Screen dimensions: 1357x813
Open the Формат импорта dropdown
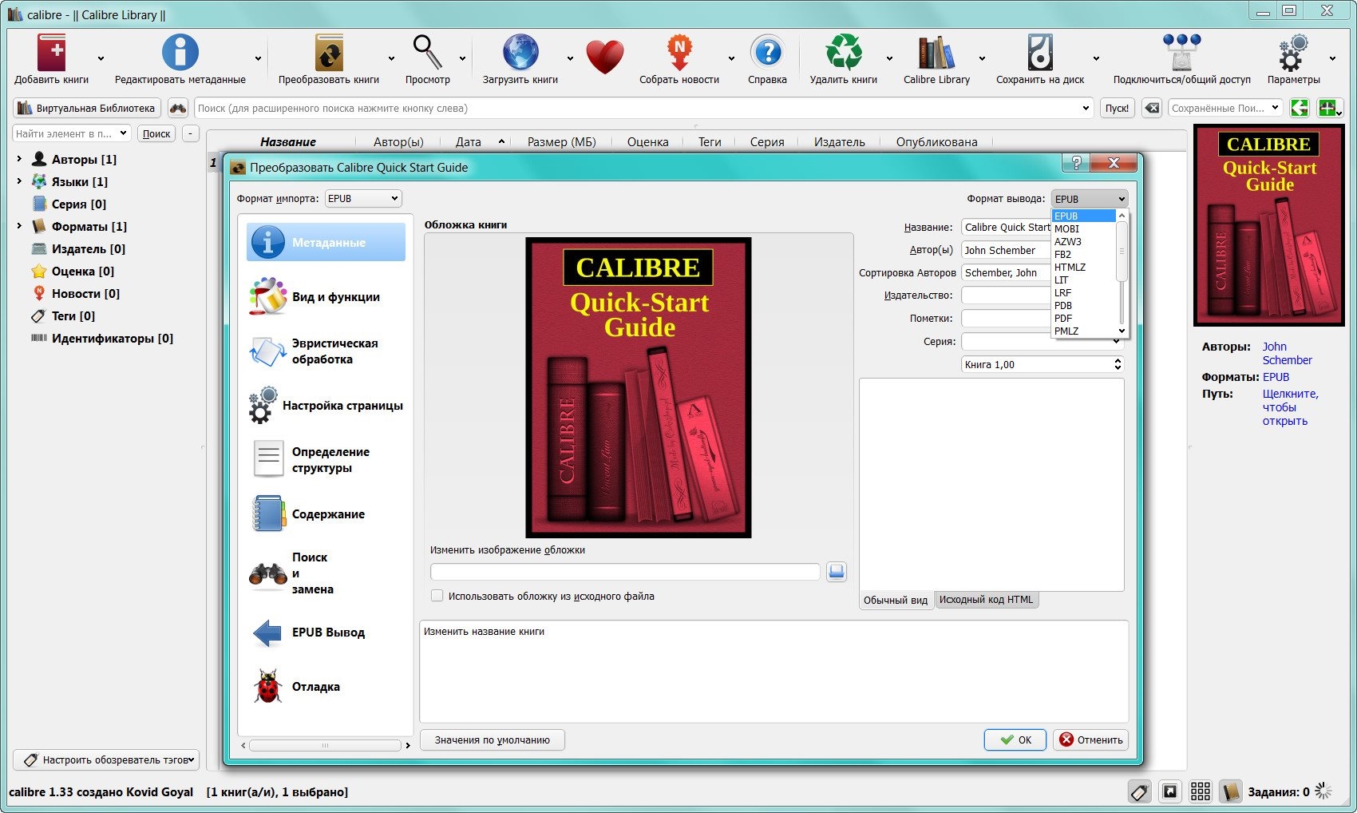363,199
